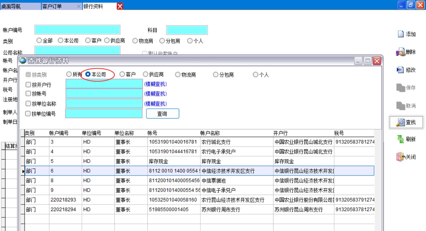The width and height of the screenshot is (426, 231).
Task: Click the 关闭 (Close) door icon
Action: 400,157
